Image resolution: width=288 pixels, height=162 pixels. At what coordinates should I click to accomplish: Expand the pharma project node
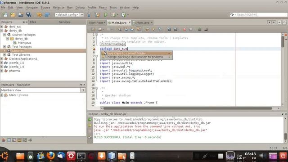click(x=2, y=71)
